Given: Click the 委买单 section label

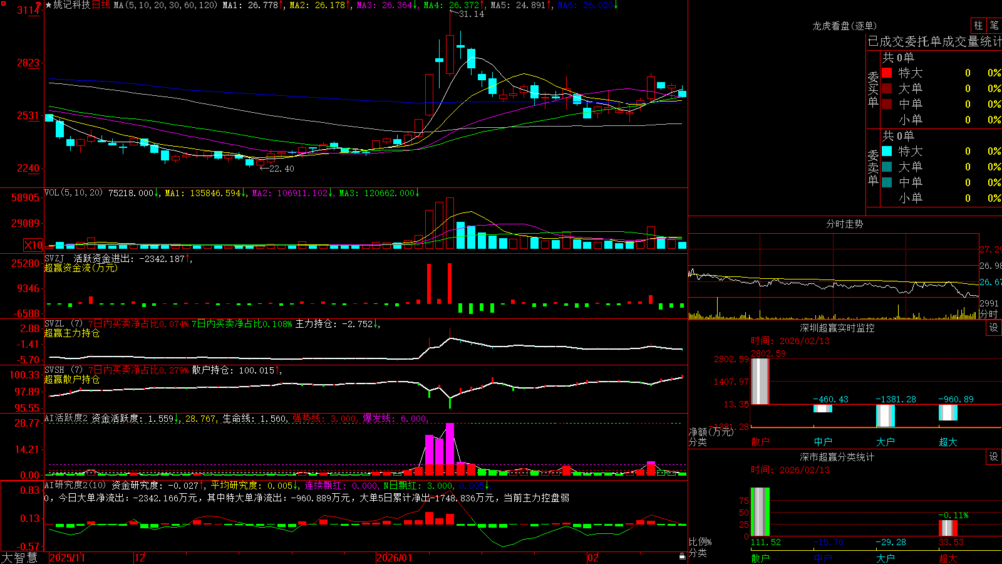Looking at the screenshot, I should [x=873, y=89].
